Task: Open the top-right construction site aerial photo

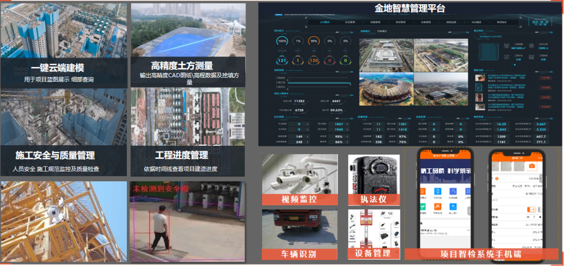Action: pos(441,55)
